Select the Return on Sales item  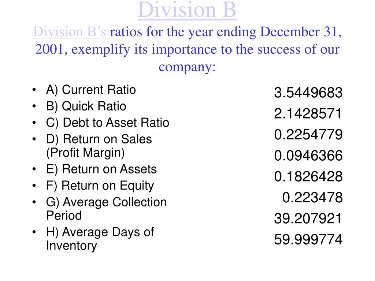coord(99,146)
